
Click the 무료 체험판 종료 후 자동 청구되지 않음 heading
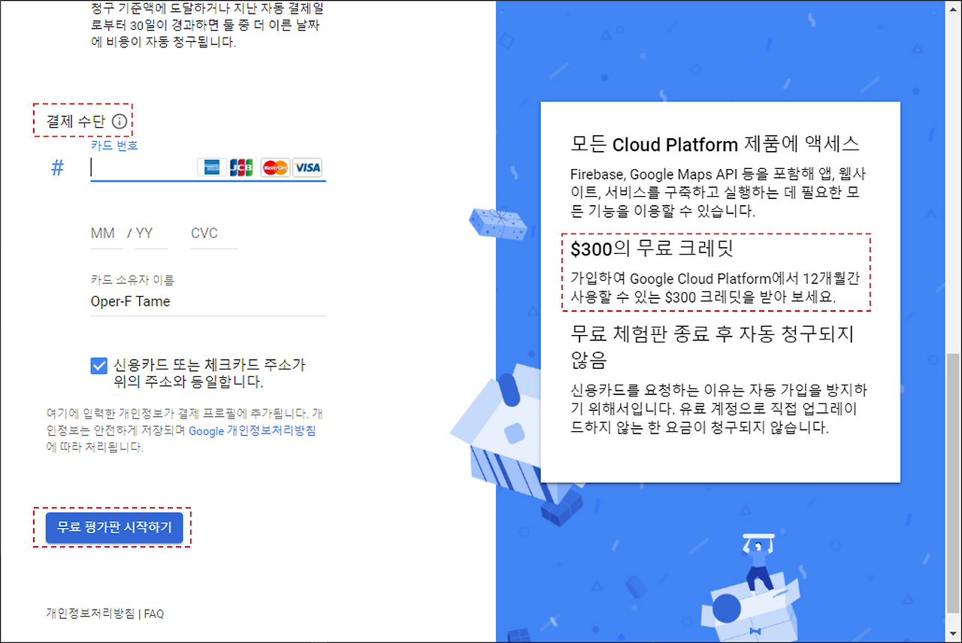pos(712,346)
